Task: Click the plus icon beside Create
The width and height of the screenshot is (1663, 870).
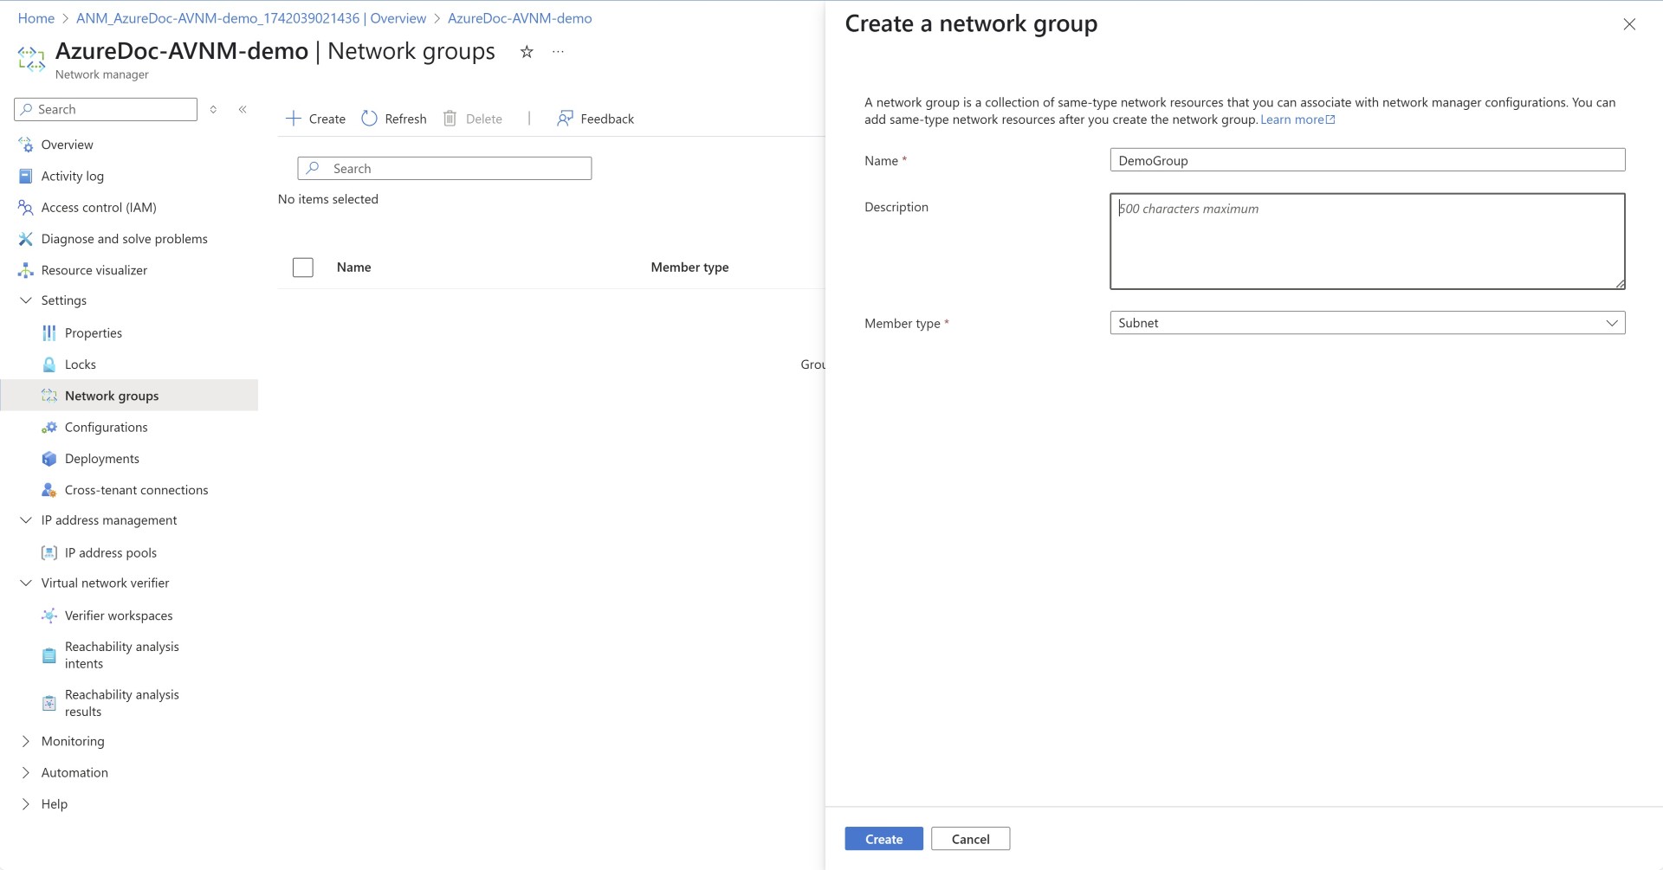Action: [x=294, y=119]
